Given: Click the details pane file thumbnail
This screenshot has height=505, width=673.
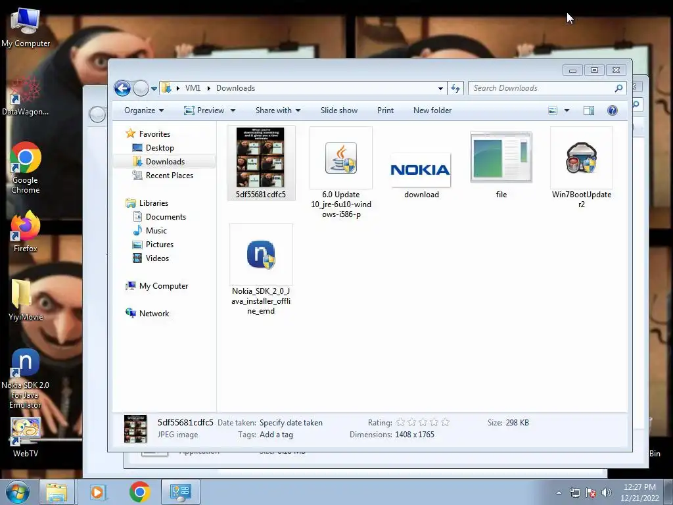Looking at the screenshot, I should click(x=135, y=429).
